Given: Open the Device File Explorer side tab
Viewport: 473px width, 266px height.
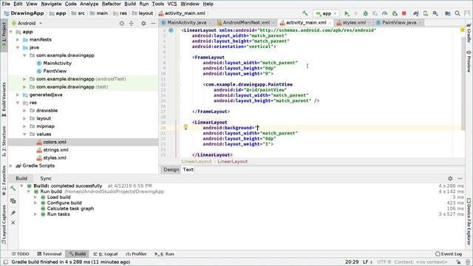Looking at the screenshot, I should tap(469, 221).
